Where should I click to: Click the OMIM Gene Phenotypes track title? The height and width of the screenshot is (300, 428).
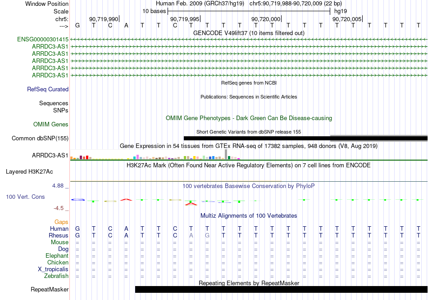click(x=249, y=118)
